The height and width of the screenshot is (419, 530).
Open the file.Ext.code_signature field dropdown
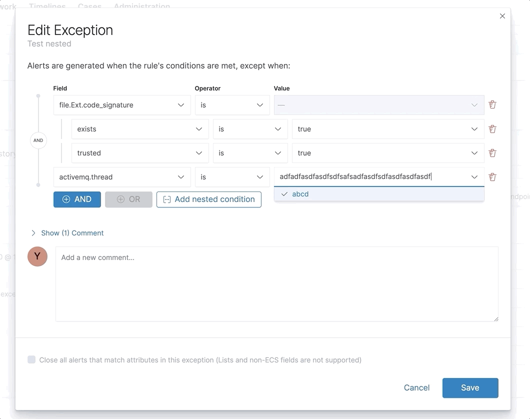point(121,105)
